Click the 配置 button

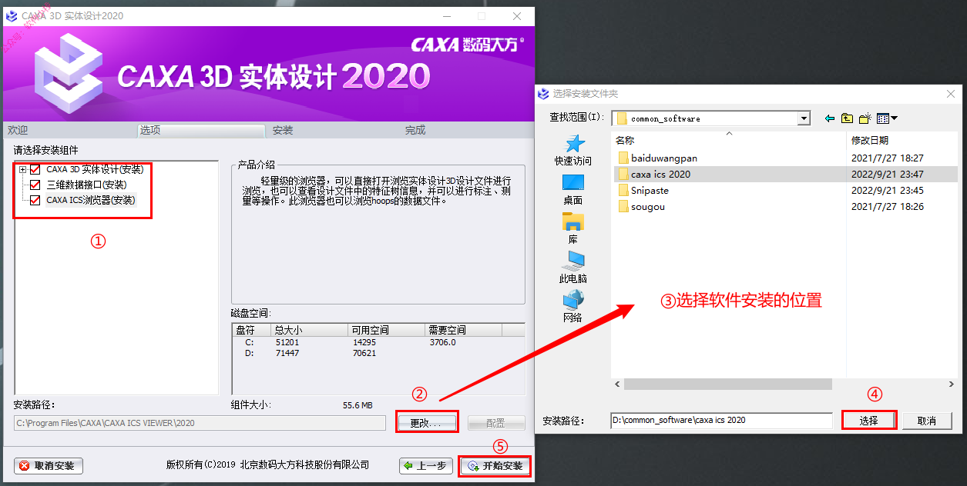[495, 423]
